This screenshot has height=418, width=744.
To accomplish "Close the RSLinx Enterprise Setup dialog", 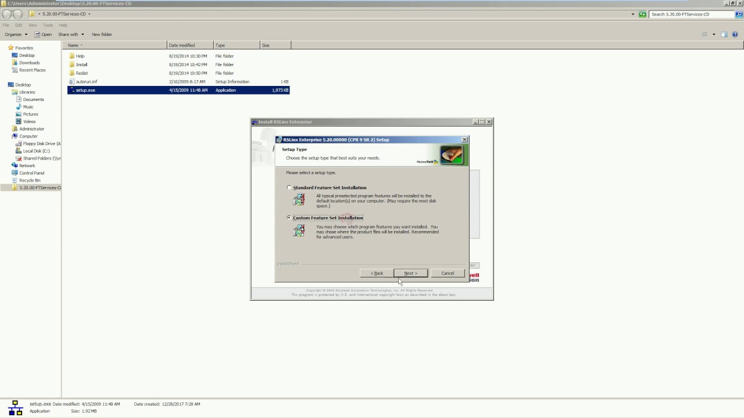I will click(464, 139).
